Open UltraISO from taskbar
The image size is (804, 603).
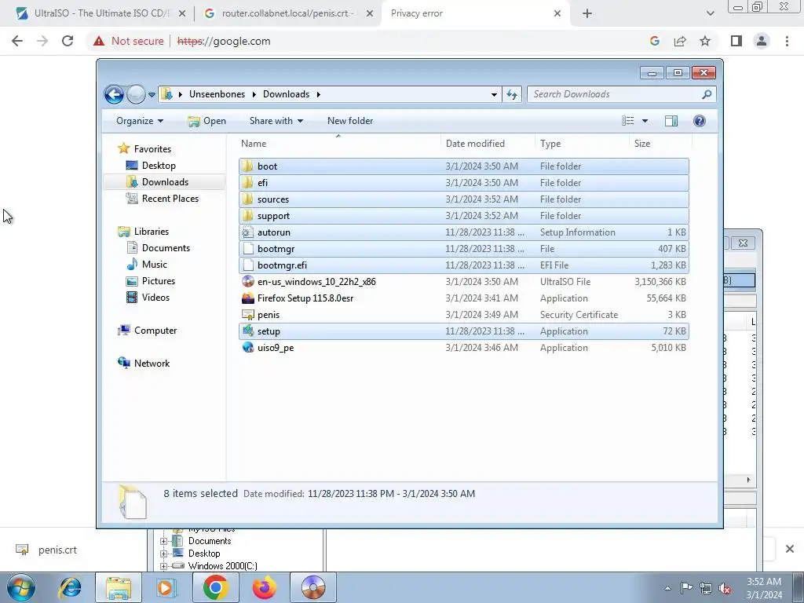pos(313,587)
